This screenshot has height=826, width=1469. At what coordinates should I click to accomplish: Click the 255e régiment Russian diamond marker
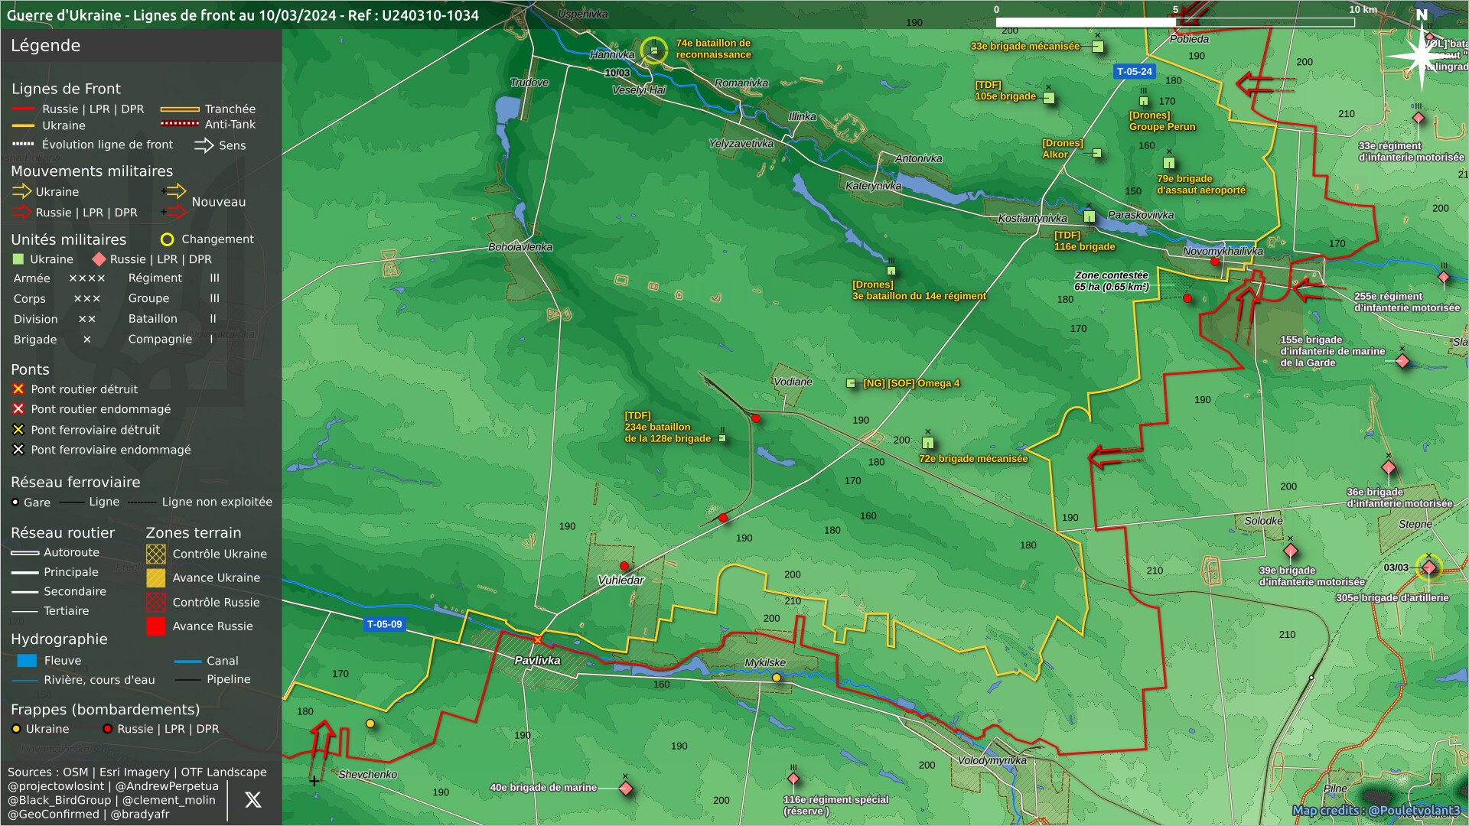click(x=1443, y=277)
